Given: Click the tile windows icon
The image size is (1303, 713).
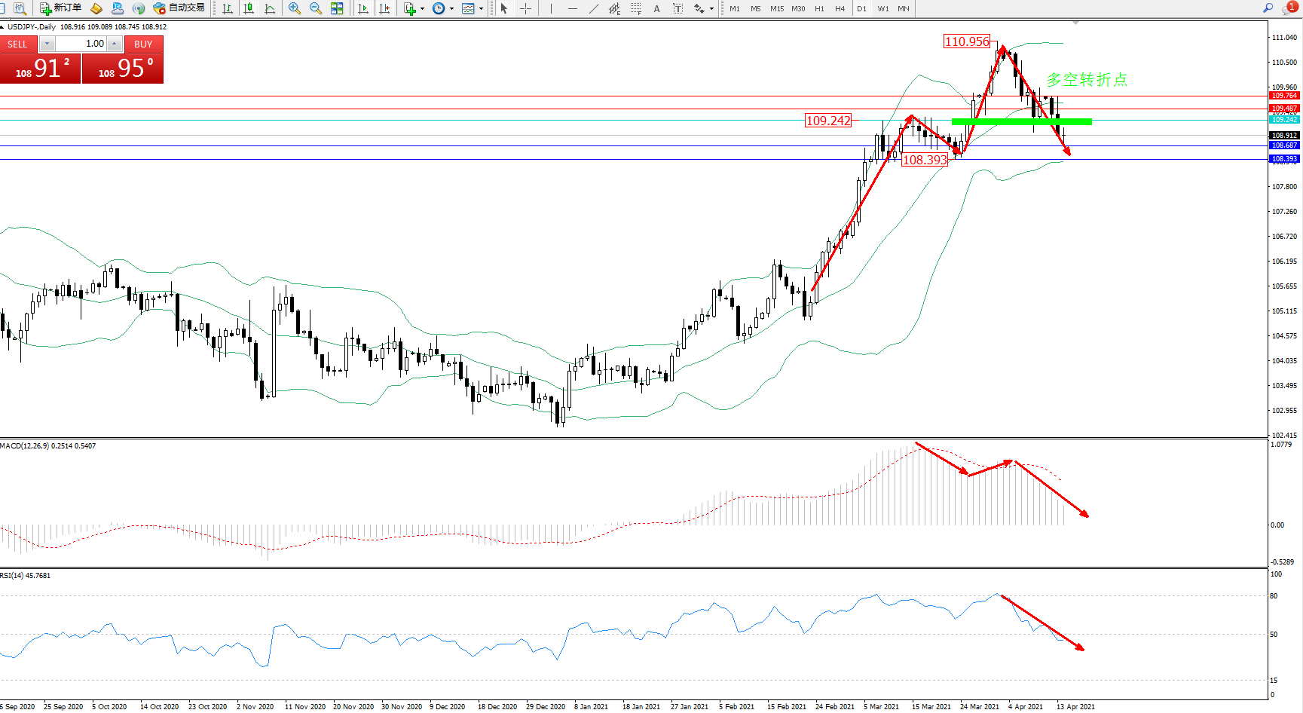Looking at the screenshot, I should [337, 8].
